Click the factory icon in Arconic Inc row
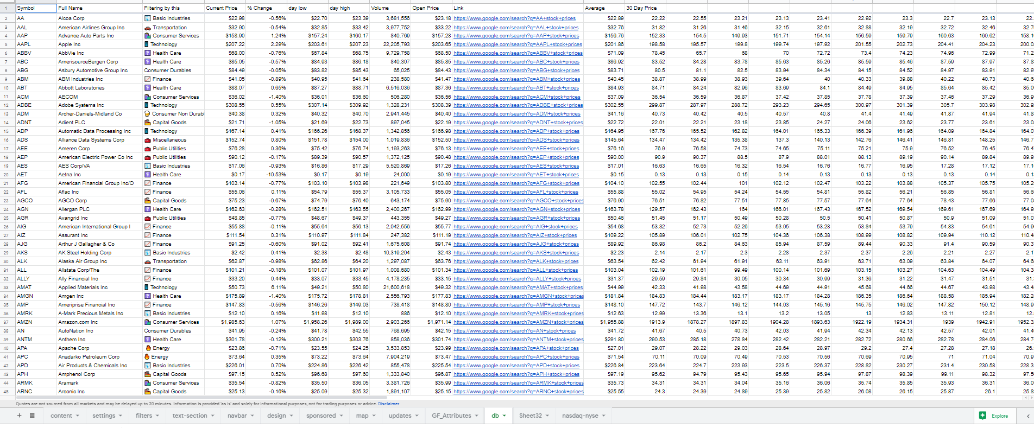 tap(148, 392)
